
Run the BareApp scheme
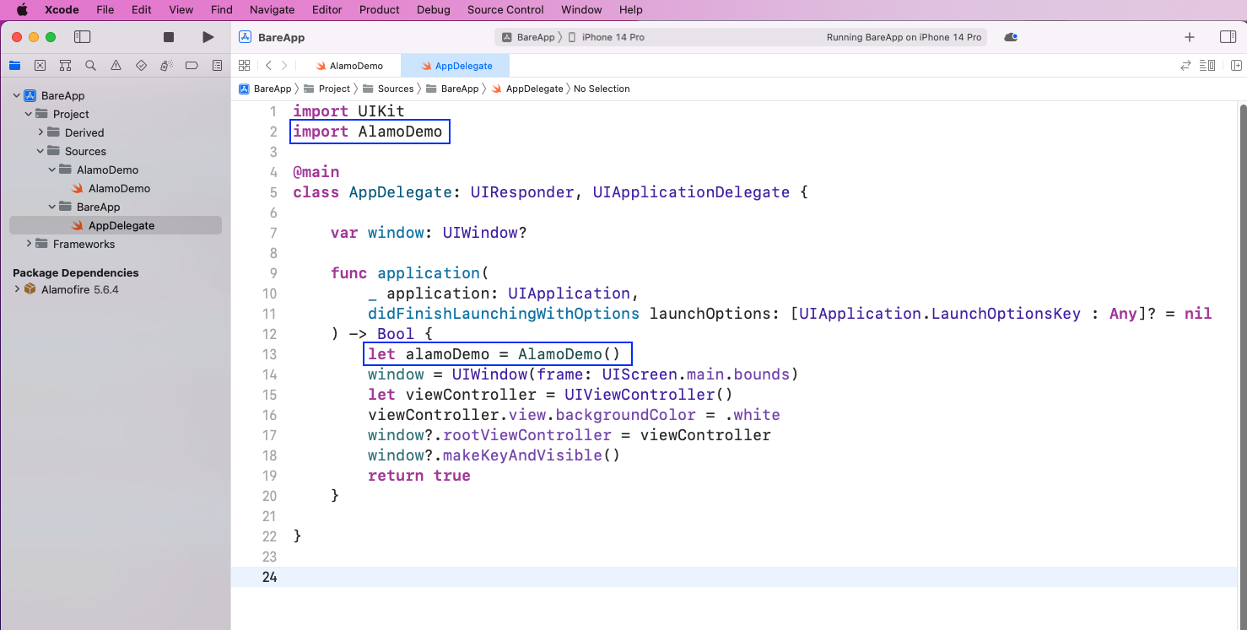pos(208,37)
